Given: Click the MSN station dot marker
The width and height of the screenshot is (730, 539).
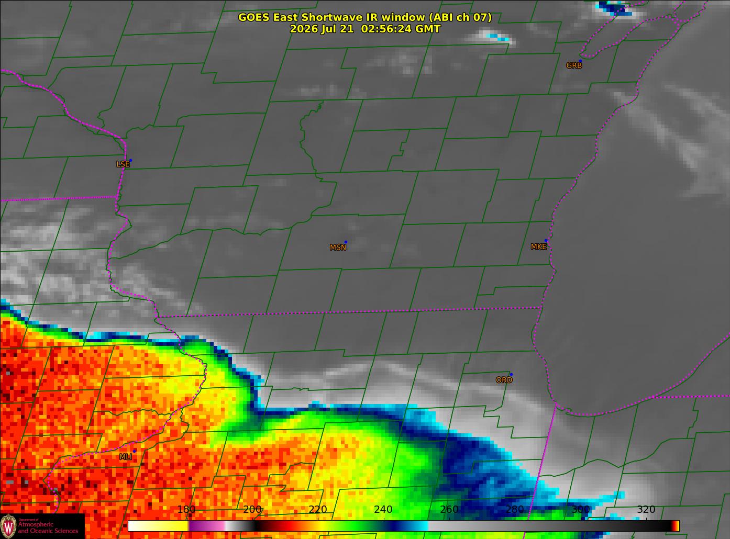Looking at the screenshot, I should [346, 242].
